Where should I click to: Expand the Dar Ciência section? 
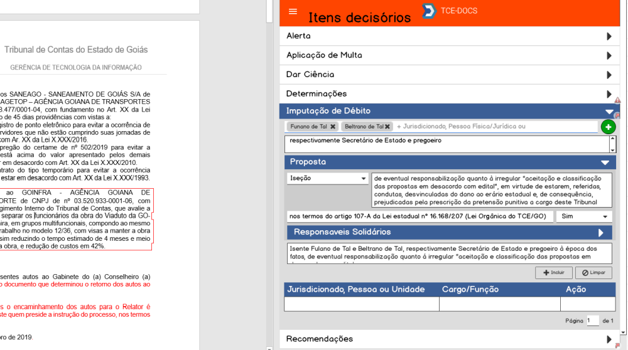coord(609,75)
